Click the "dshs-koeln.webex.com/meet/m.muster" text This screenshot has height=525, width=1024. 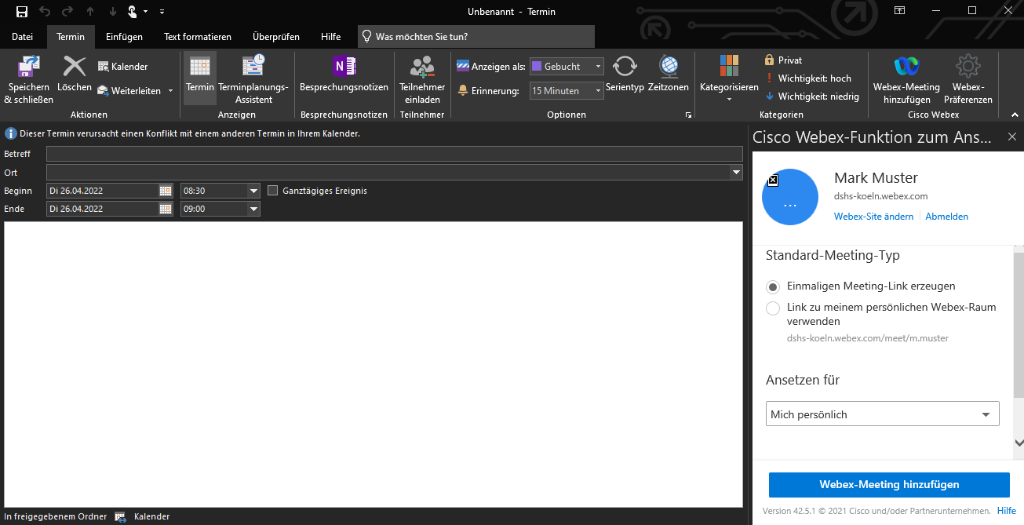868,338
